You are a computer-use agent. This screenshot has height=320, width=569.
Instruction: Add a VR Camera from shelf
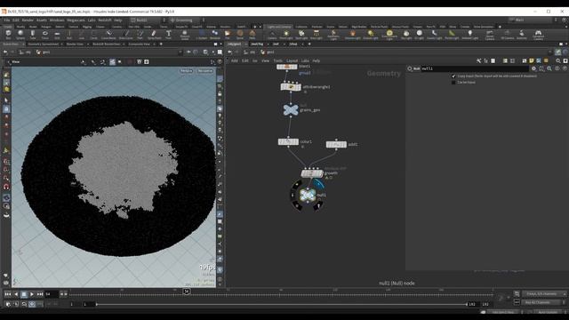pos(508,35)
